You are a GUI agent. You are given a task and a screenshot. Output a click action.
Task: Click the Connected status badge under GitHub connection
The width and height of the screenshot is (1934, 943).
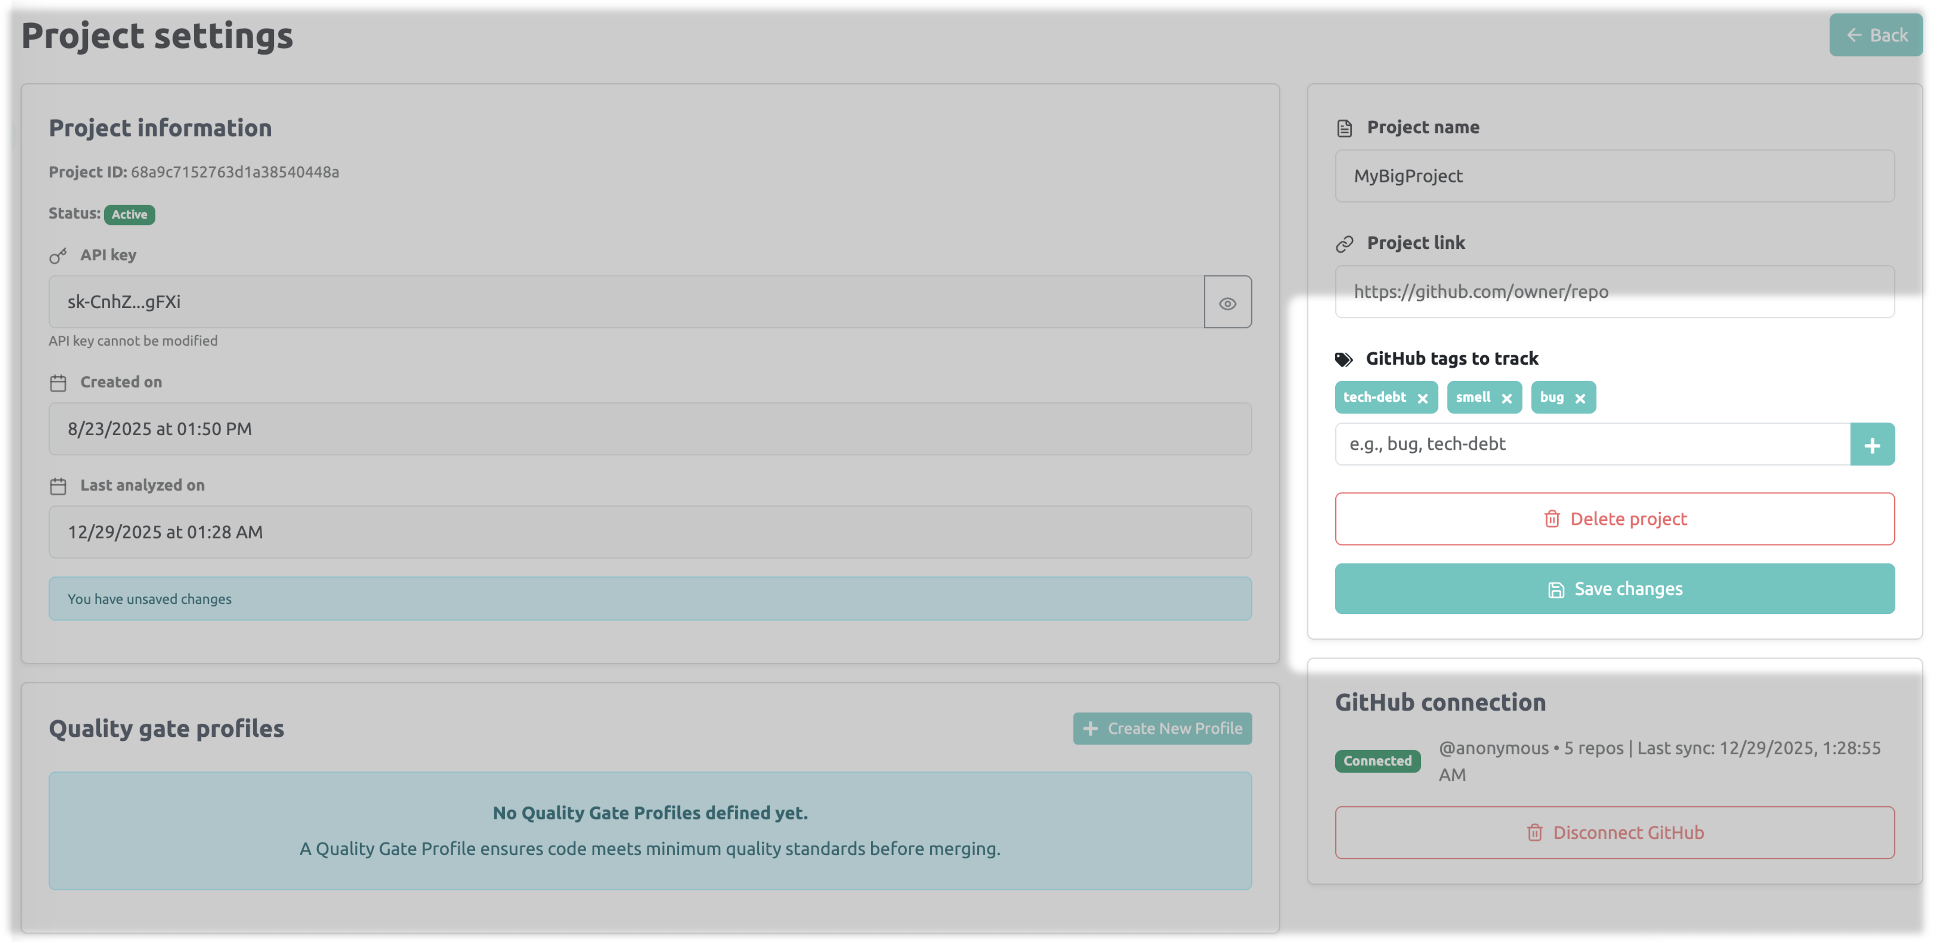[1378, 760]
